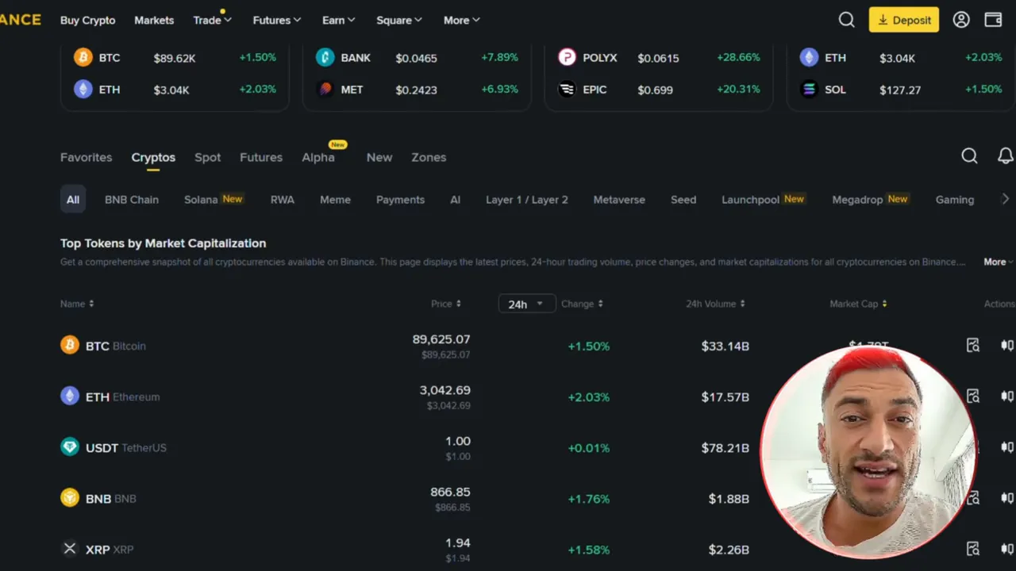This screenshot has height=571, width=1016.
Task: Select the Seed category filter
Action: point(683,199)
